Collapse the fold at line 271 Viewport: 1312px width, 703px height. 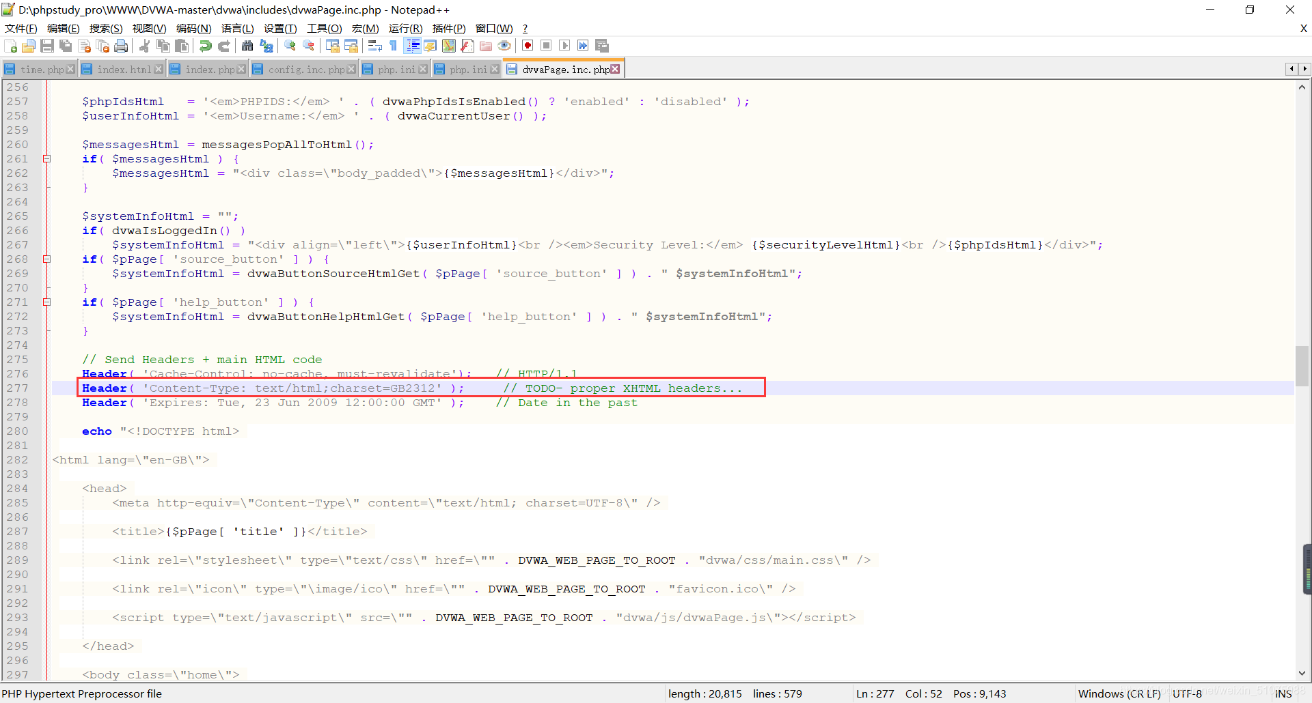(x=47, y=302)
